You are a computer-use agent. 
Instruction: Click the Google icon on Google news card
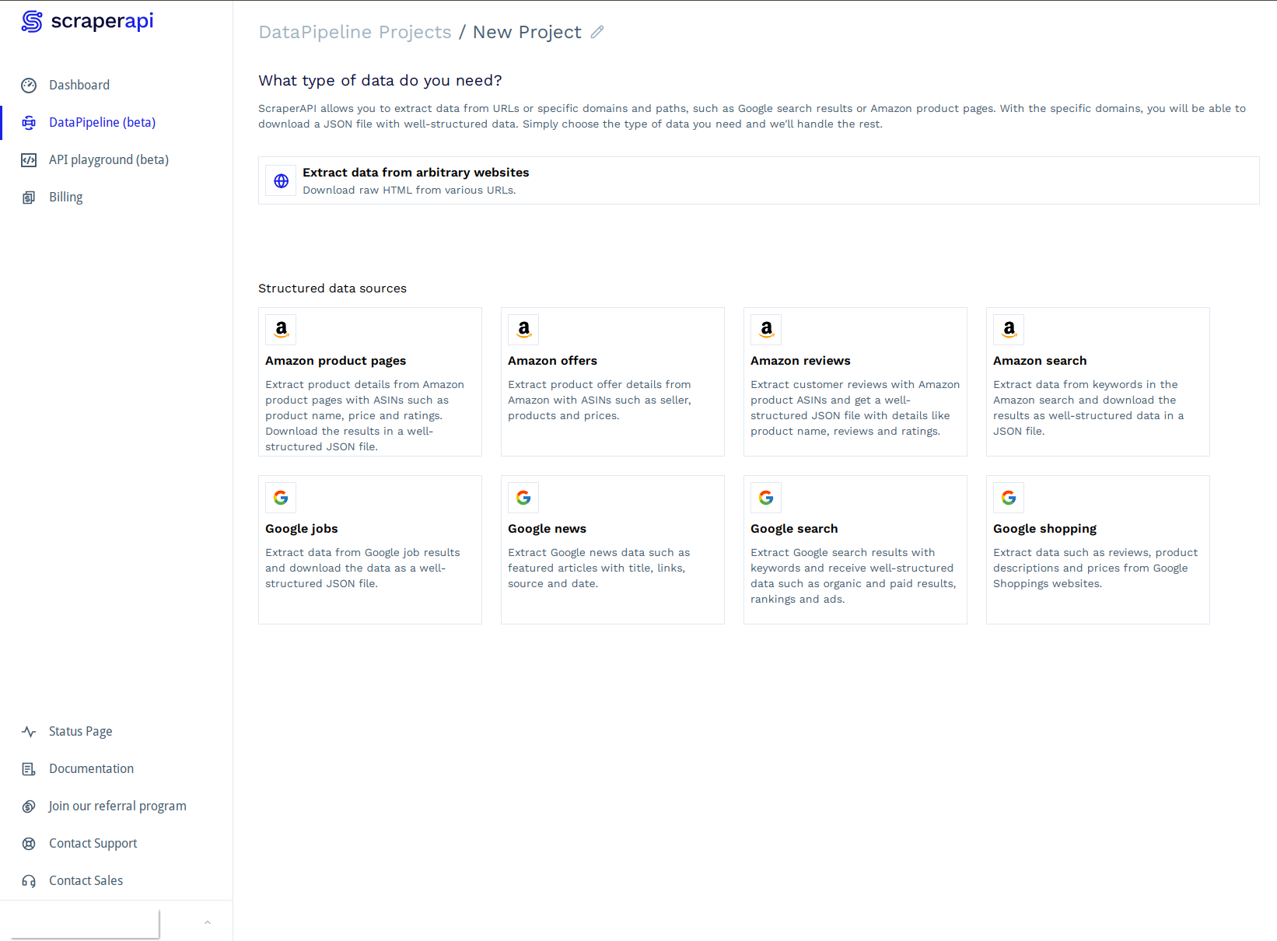coord(523,498)
